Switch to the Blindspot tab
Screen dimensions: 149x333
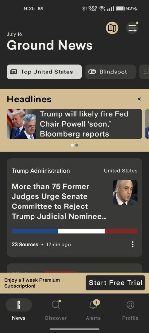[x=111, y=72]
